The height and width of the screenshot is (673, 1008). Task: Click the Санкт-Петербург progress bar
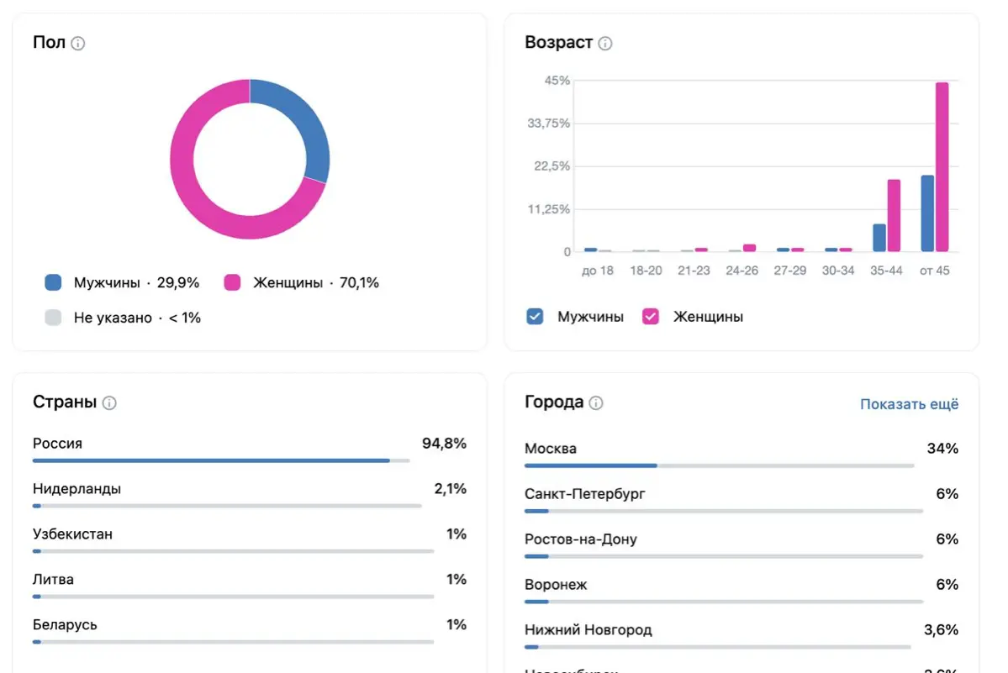724,511
